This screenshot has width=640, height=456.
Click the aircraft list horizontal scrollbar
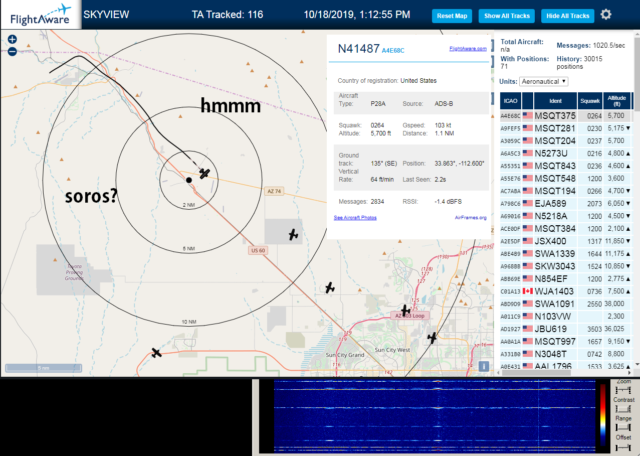coord(536,373)
